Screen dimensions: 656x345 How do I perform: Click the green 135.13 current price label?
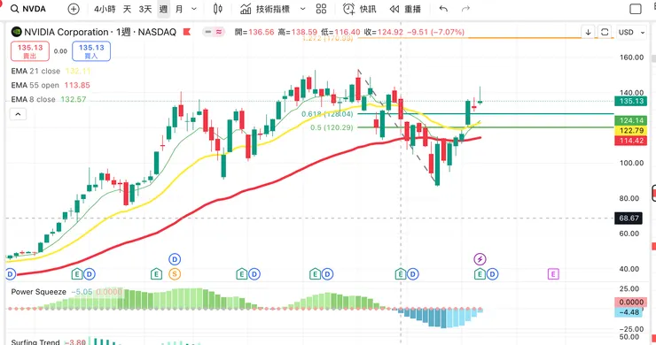[x=631, y=101]
